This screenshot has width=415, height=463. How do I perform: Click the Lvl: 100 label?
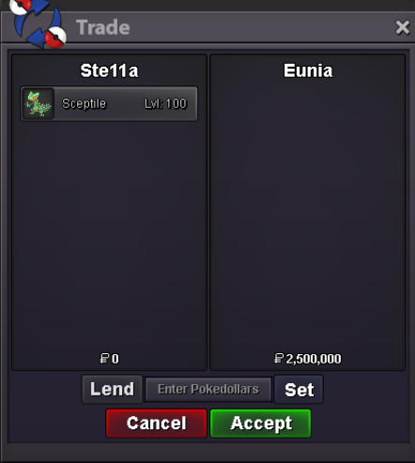165,103
